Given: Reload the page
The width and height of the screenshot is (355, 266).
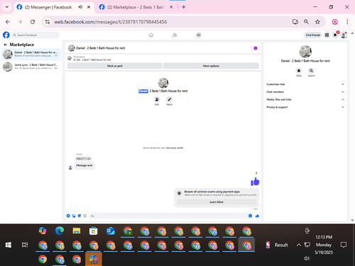Looking at the screenshot, I should [x=33, y=22].
